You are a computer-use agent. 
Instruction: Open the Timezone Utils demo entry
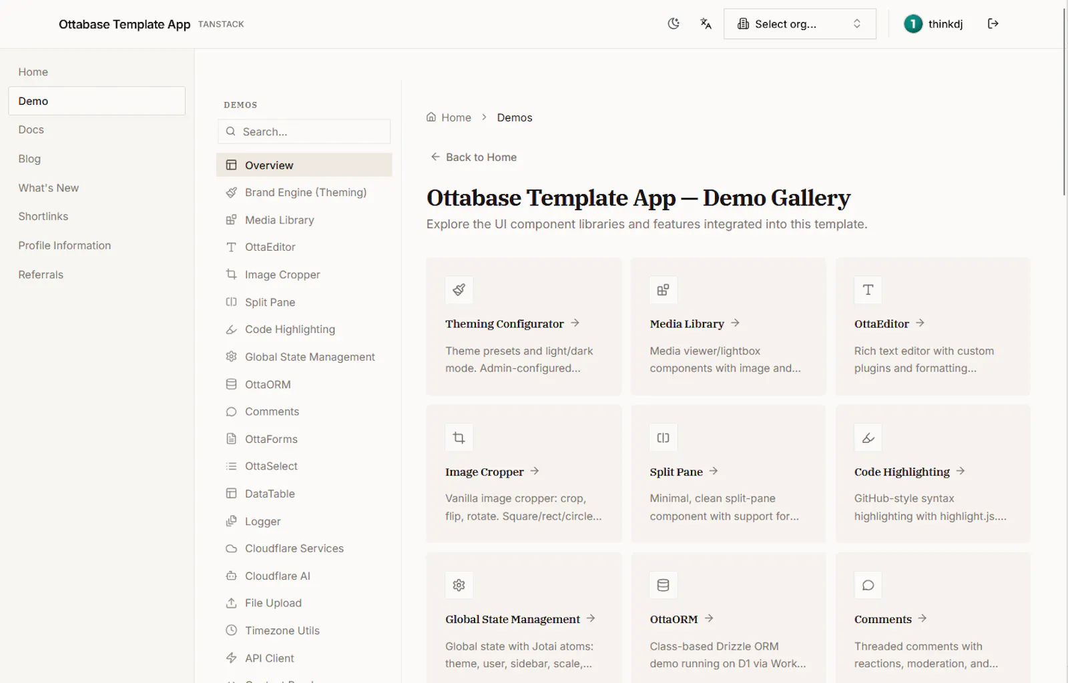point(304,630)
